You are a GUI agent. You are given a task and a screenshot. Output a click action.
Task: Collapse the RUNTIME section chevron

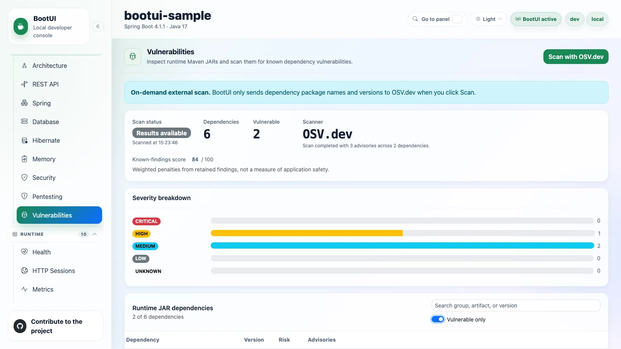94,234
